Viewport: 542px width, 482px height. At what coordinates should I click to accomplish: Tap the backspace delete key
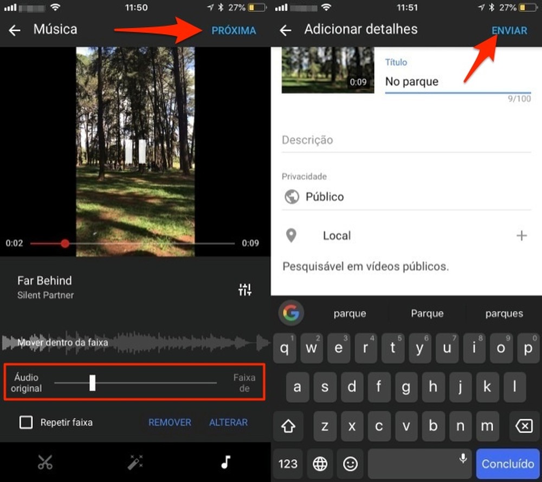524,426
